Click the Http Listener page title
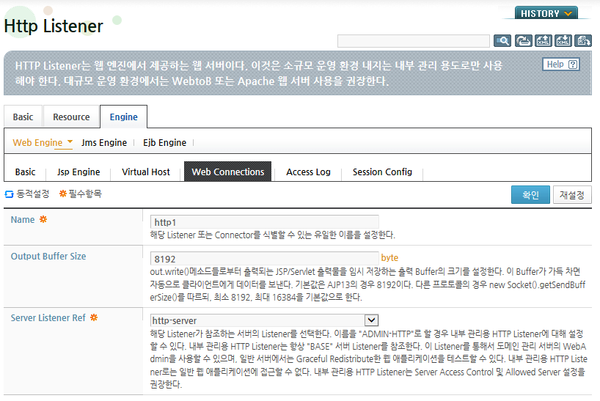Image resolution: width=600 pixels, height=401 pixels. coord(54,26)
